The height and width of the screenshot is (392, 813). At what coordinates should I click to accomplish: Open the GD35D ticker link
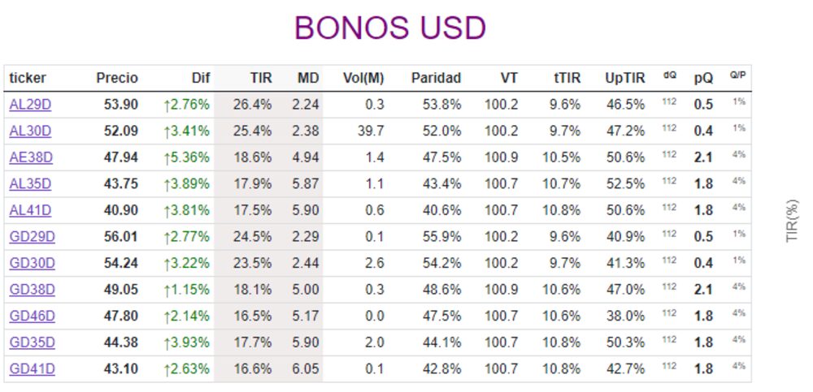pyautogui.click(x=32, y=342)
